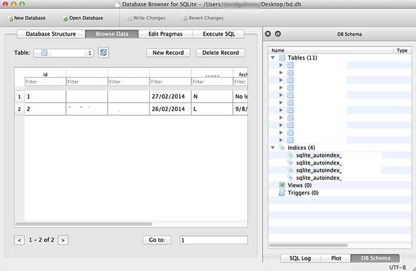Viewport: 416px width, 271px height.
Task: Click Write Changes in the toolbar
Action: point(146,18)
